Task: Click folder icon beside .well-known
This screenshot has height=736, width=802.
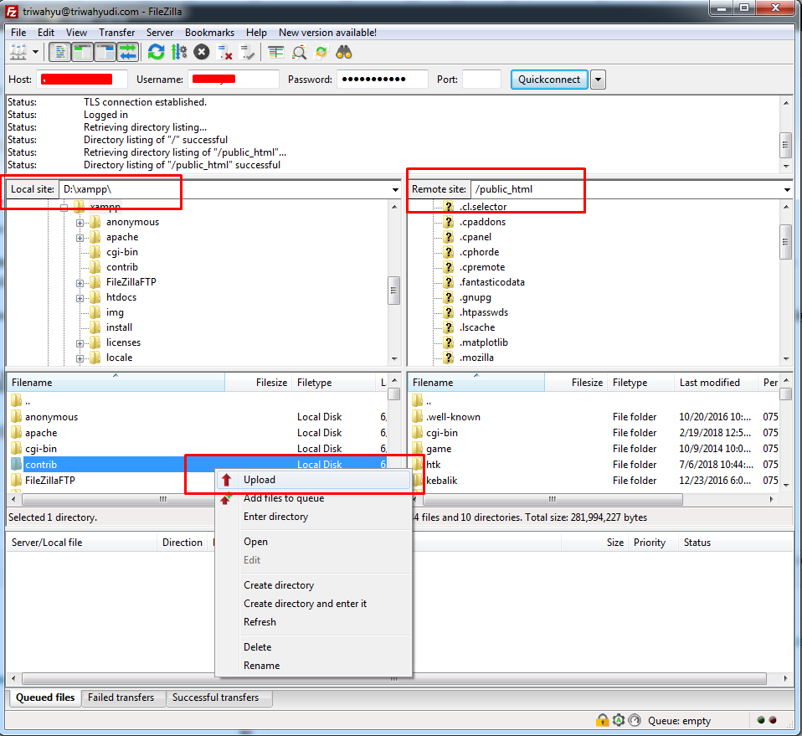Action: tap(418, 417)
